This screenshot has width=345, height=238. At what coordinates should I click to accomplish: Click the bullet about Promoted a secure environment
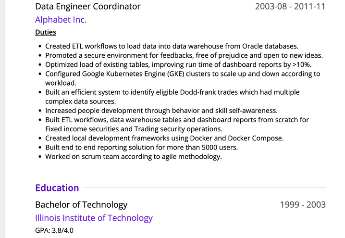pyautogui.click(x=184, y=55)
